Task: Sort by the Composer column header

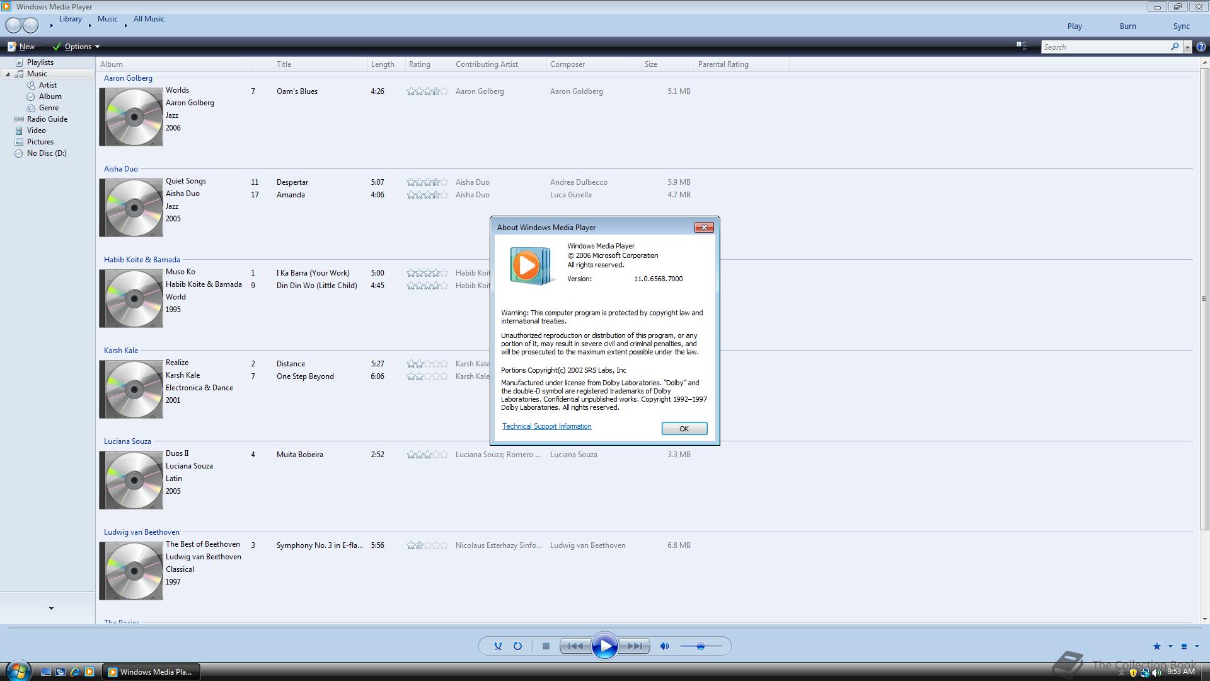Action: [x=593, y=64]
